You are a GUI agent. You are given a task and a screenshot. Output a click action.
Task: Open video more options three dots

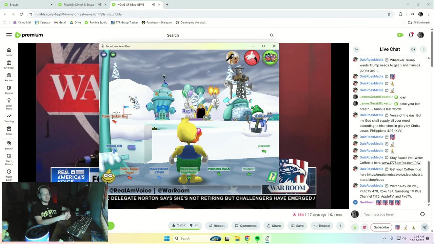pyautogui.click(x=340, y=226)
